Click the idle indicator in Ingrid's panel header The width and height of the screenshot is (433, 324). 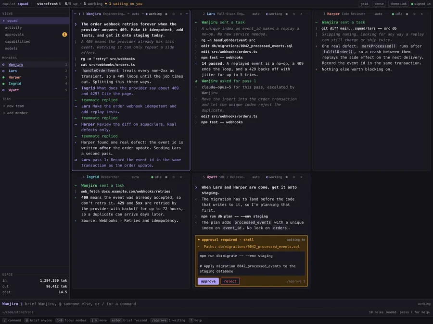pyautogui.click(x=156, y=177)
